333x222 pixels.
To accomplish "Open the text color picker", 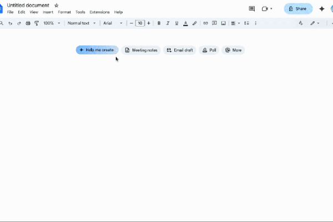I will (x=185, y=23).
